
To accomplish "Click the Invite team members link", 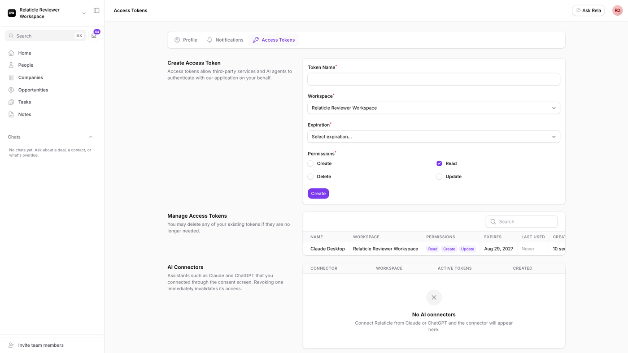I will (41, 345).
